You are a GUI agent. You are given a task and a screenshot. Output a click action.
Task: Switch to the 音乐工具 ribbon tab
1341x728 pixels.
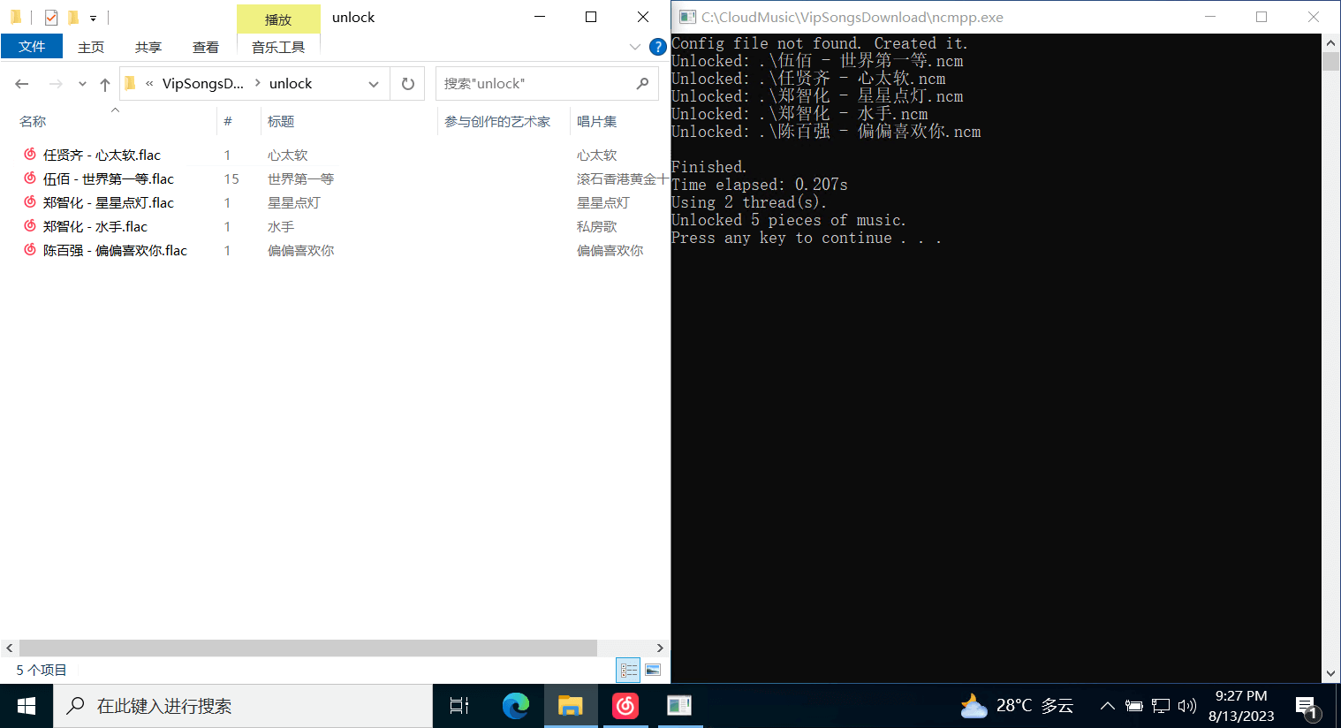(x=278, y=47)
